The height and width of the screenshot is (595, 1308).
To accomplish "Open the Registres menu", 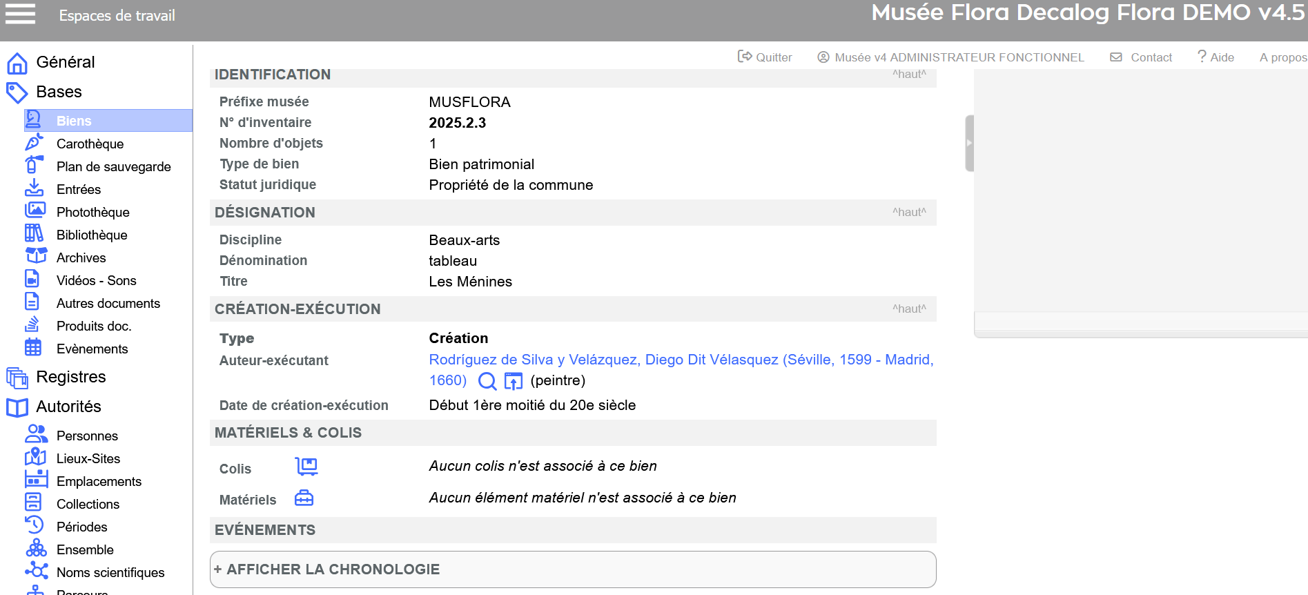I will 70,377.
